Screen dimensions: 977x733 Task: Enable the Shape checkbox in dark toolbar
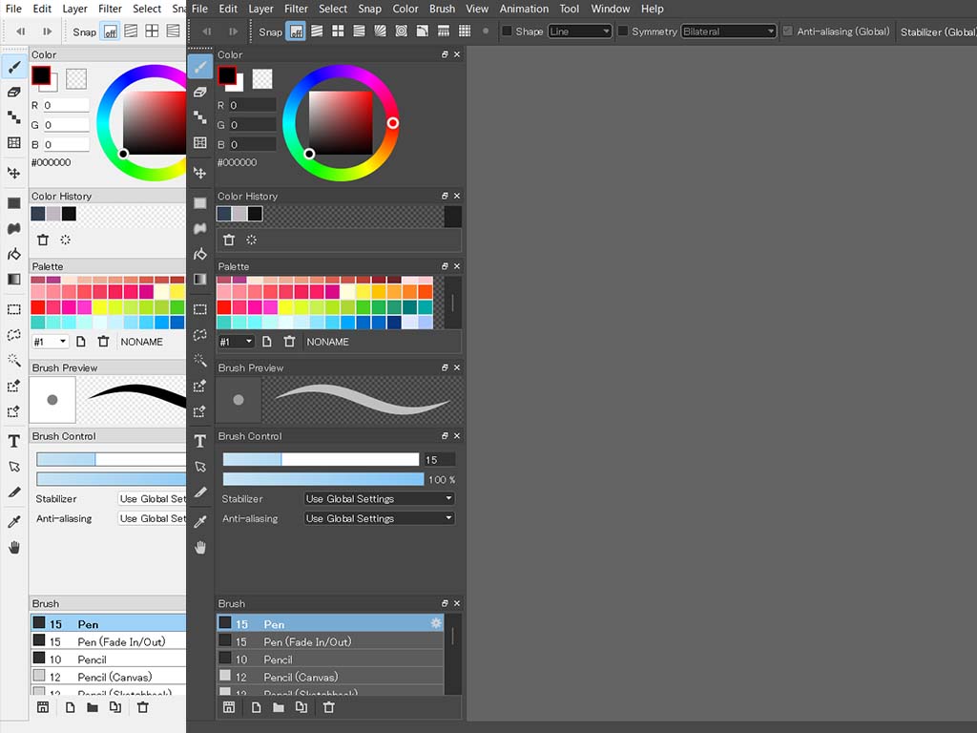[x=508, y=31]
